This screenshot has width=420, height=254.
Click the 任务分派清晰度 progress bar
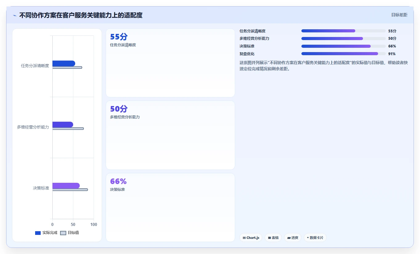343,31
